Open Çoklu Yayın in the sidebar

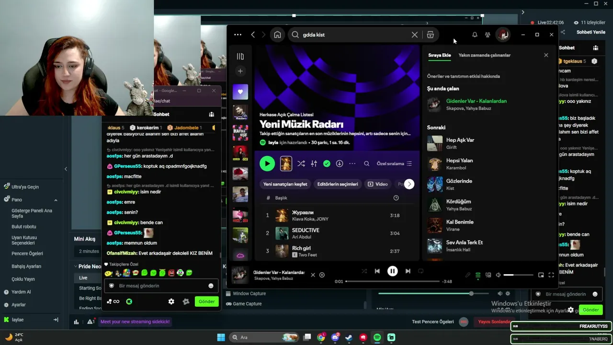[x=23, y=279]
